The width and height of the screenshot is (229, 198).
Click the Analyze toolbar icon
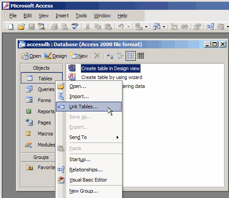coord(157,27)
